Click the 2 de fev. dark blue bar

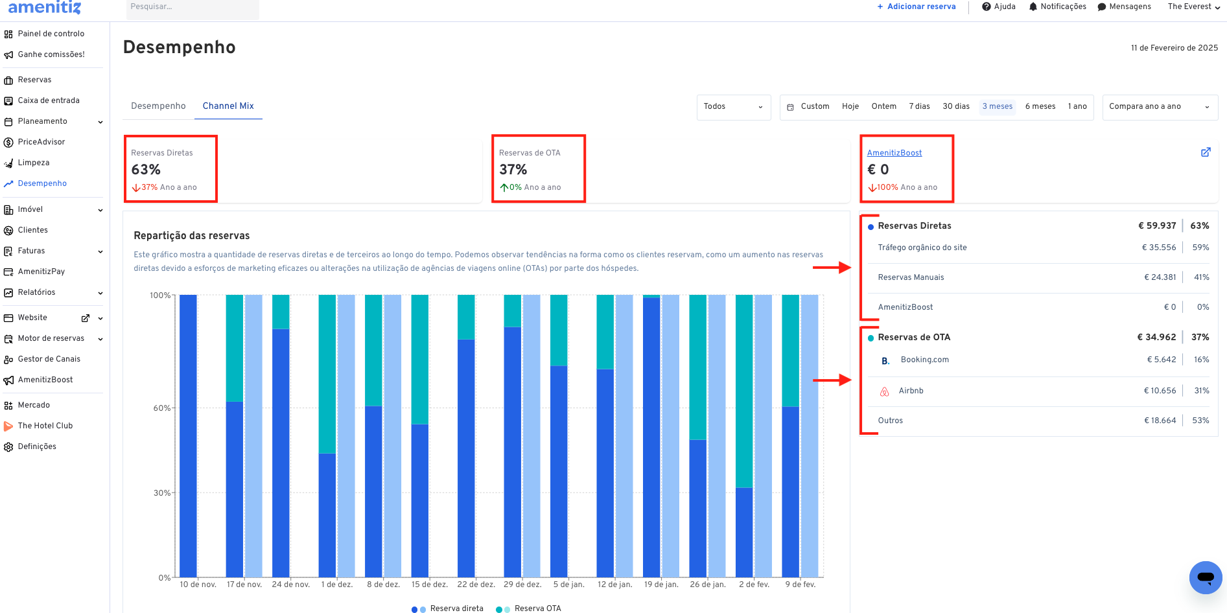[744, 533]
